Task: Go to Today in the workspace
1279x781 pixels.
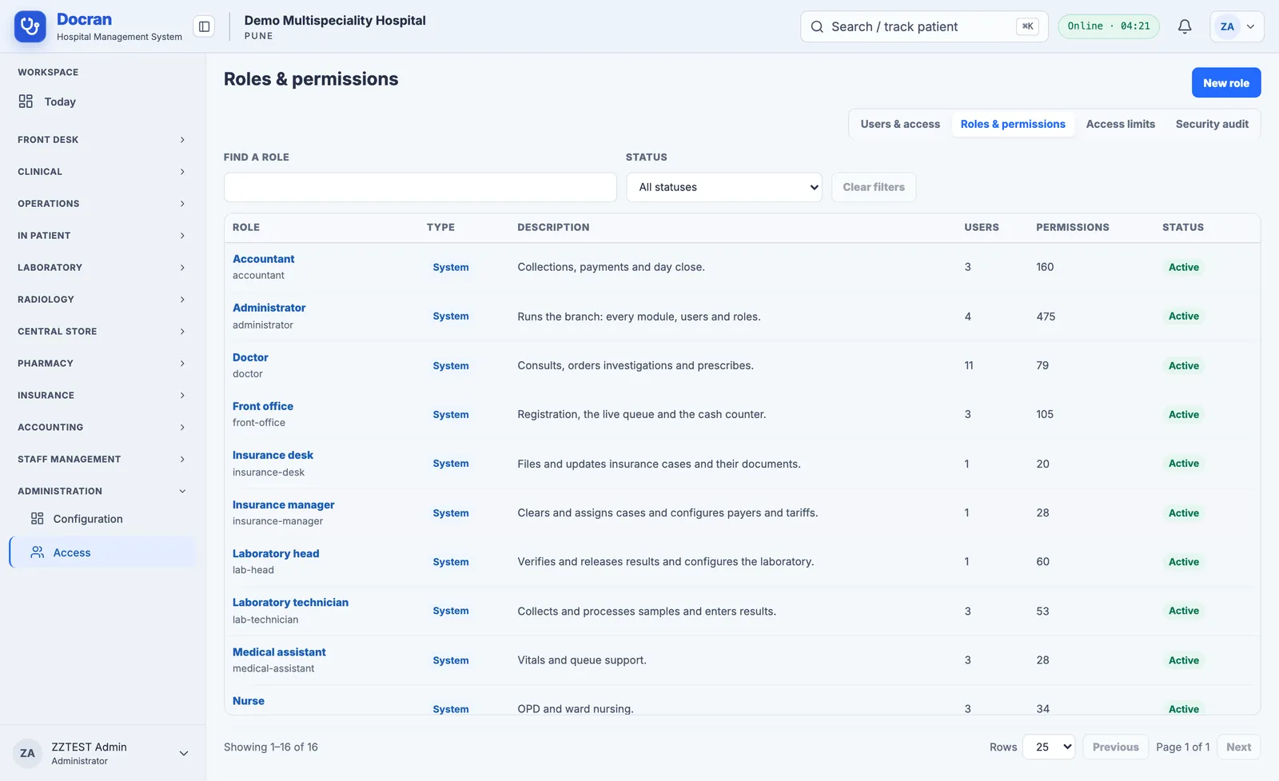Action: pos(102,102)
